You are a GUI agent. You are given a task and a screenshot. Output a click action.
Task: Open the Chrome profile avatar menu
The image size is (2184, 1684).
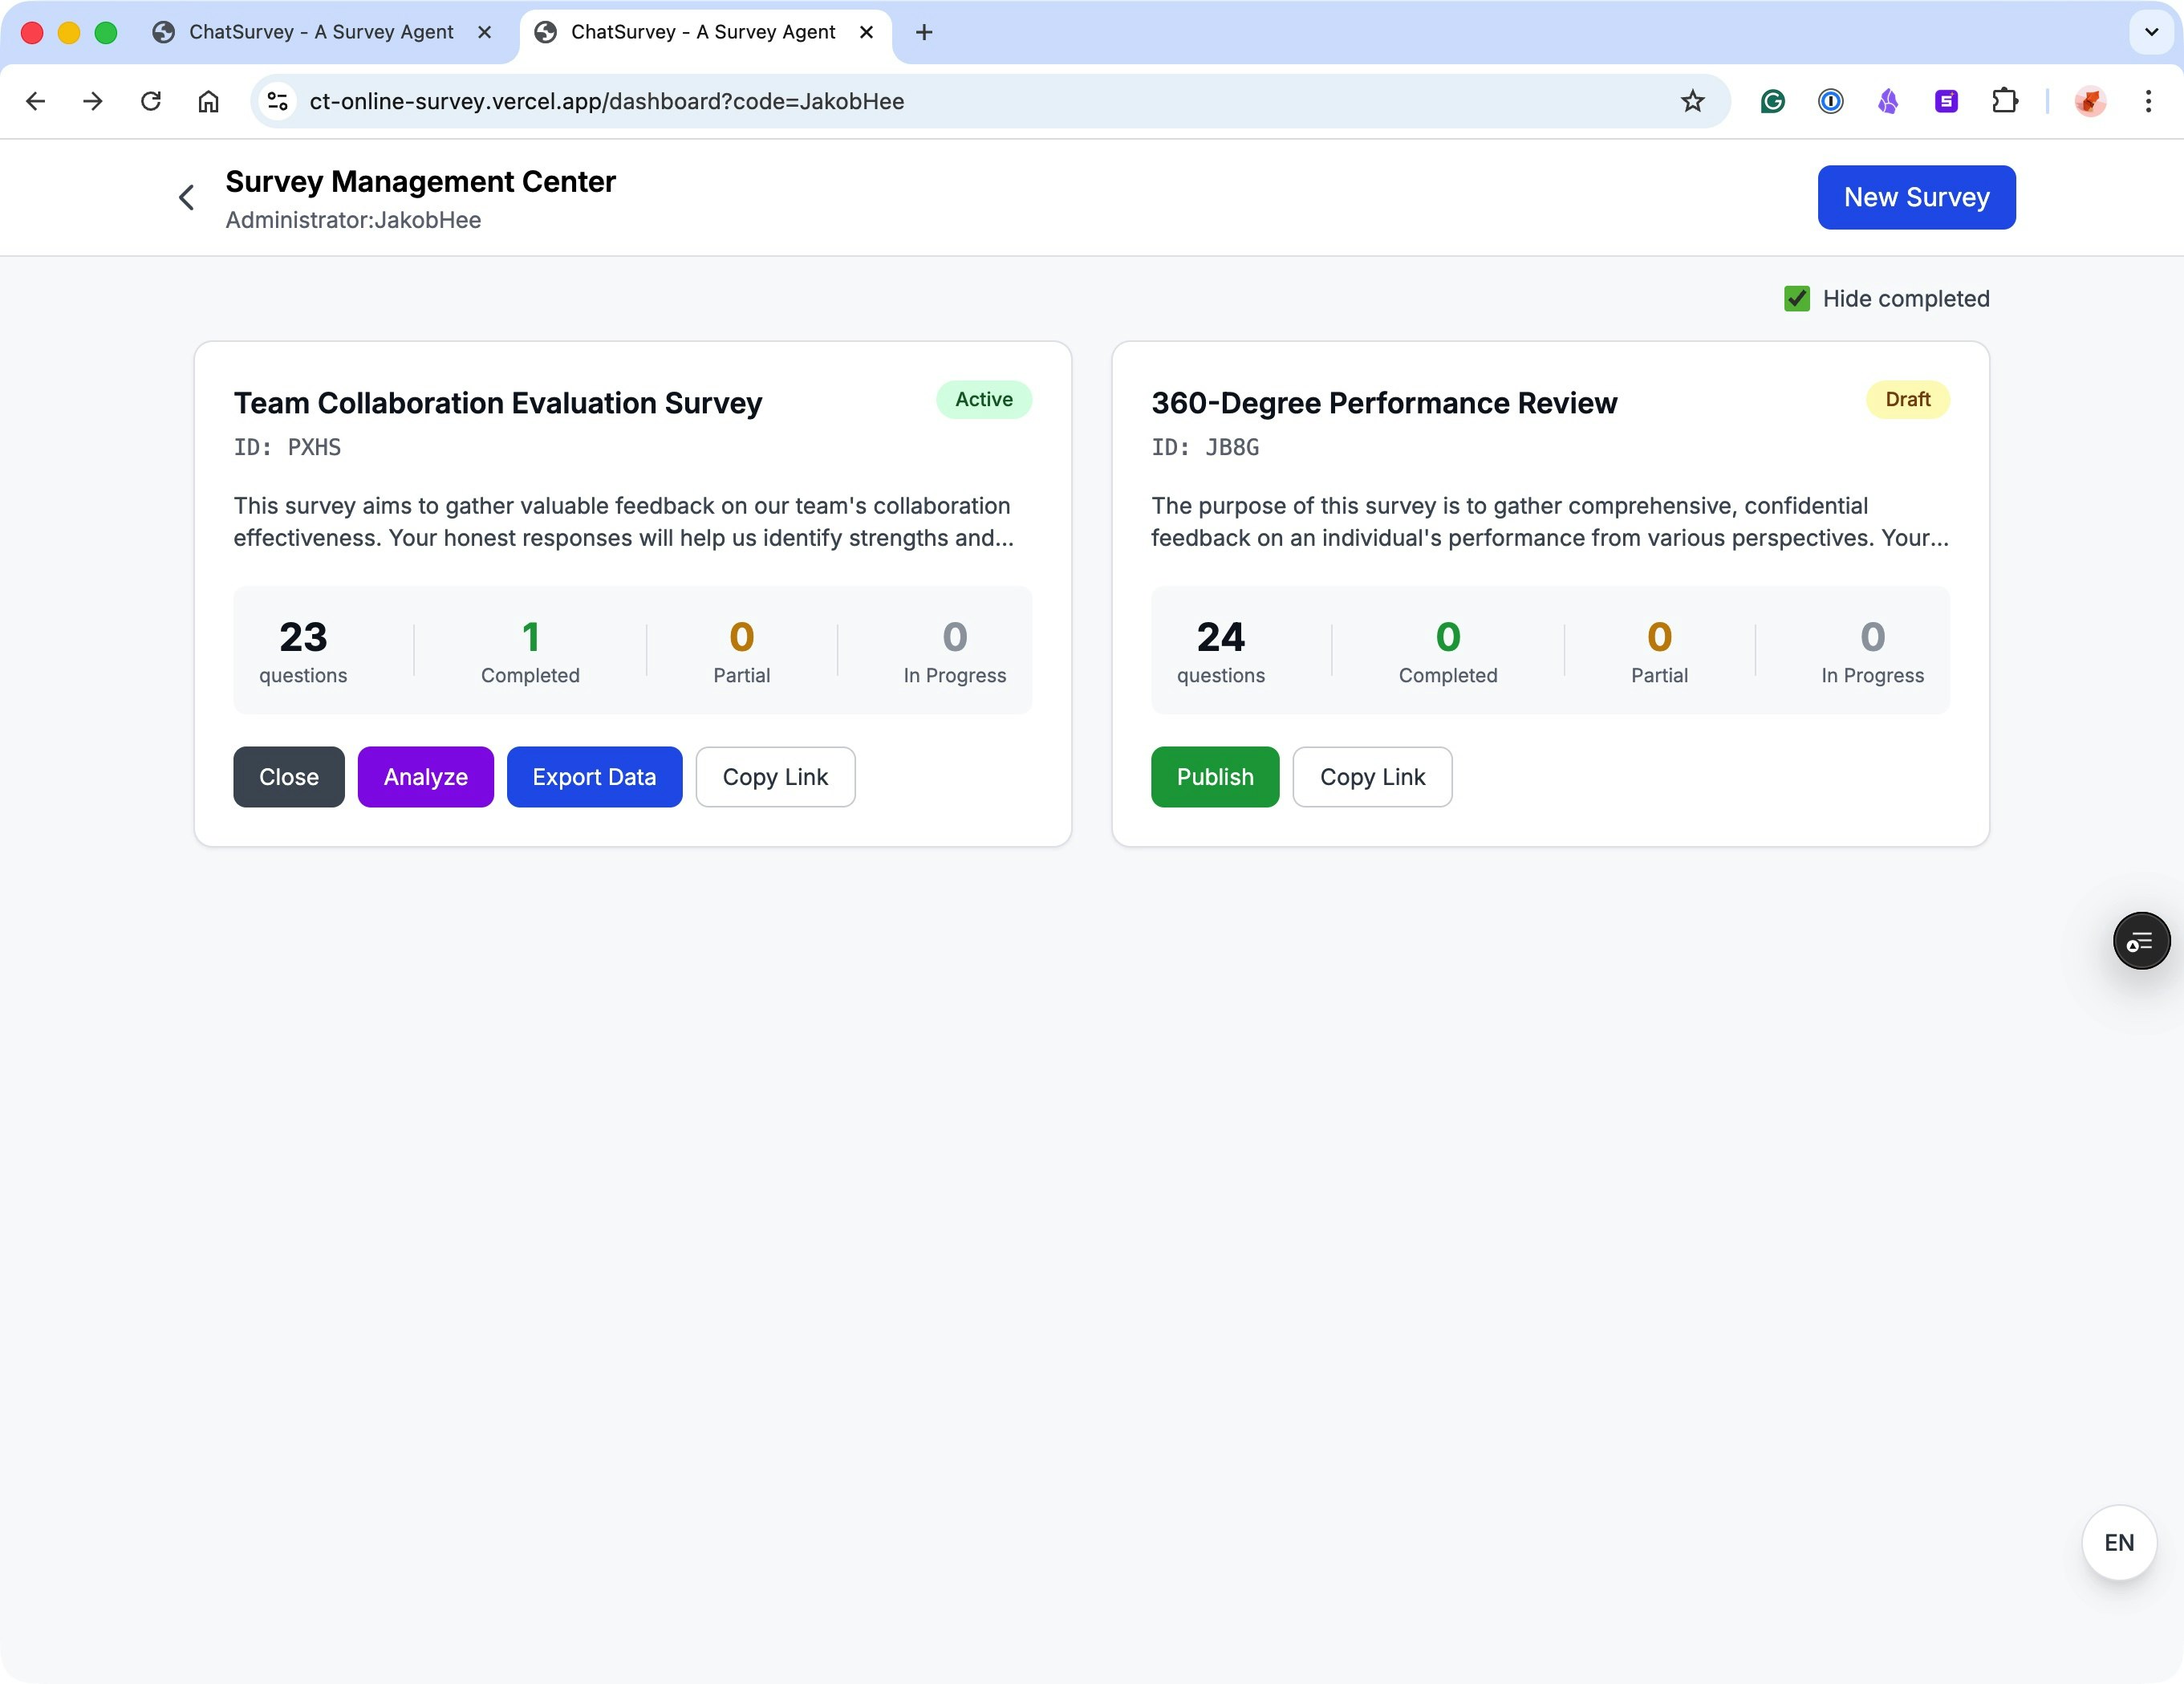coord(2090,101)
